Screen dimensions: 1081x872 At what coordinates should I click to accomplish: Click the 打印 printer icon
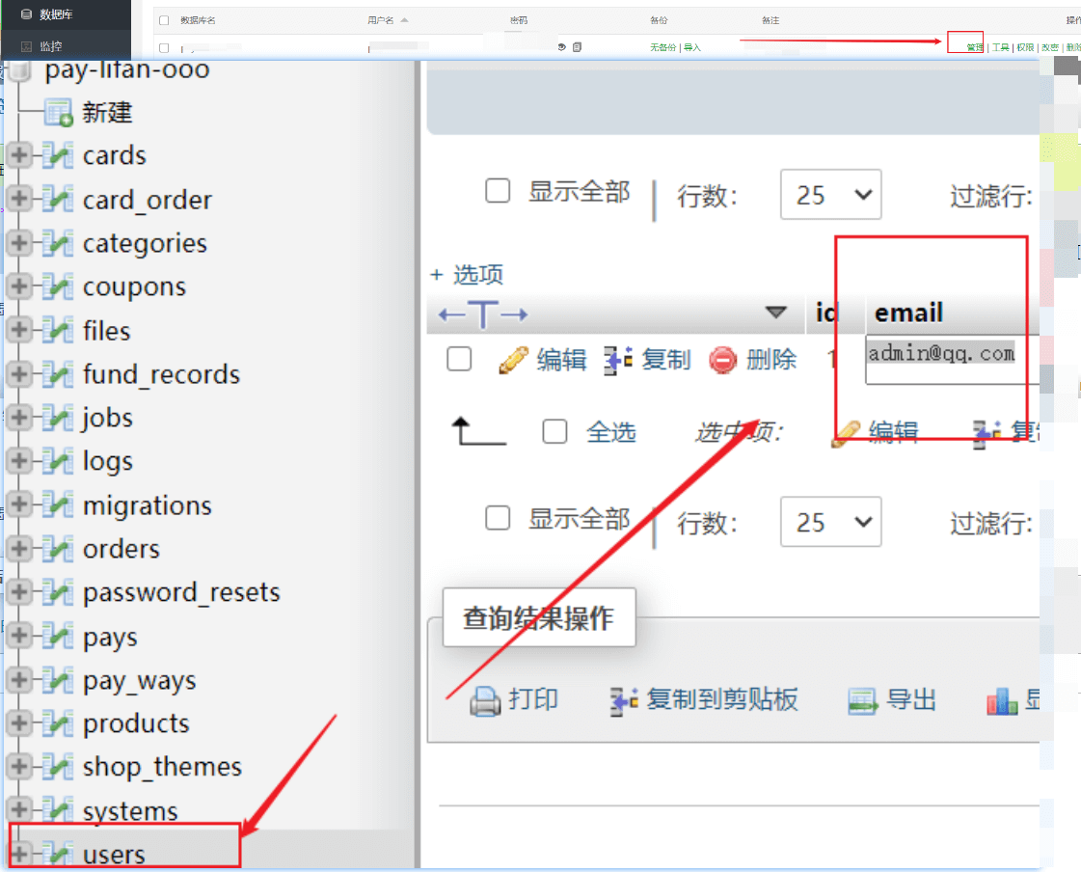[x=485, y=701]
